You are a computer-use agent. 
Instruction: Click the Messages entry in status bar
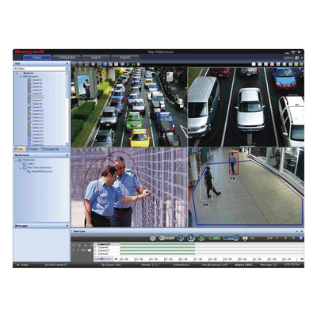tap(269, 265)
